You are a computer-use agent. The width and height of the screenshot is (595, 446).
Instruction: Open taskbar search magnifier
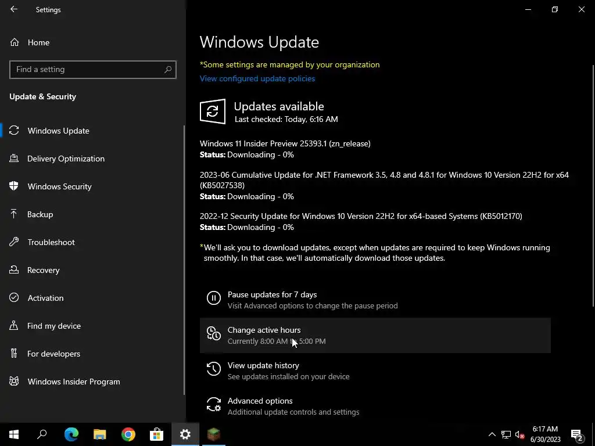pyautogui.click(x=42, y=434)
